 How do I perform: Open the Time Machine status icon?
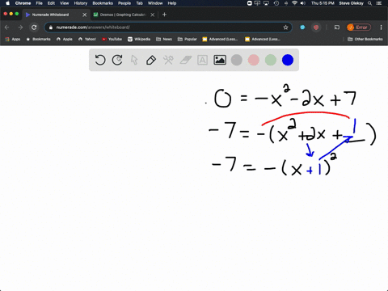276,3
